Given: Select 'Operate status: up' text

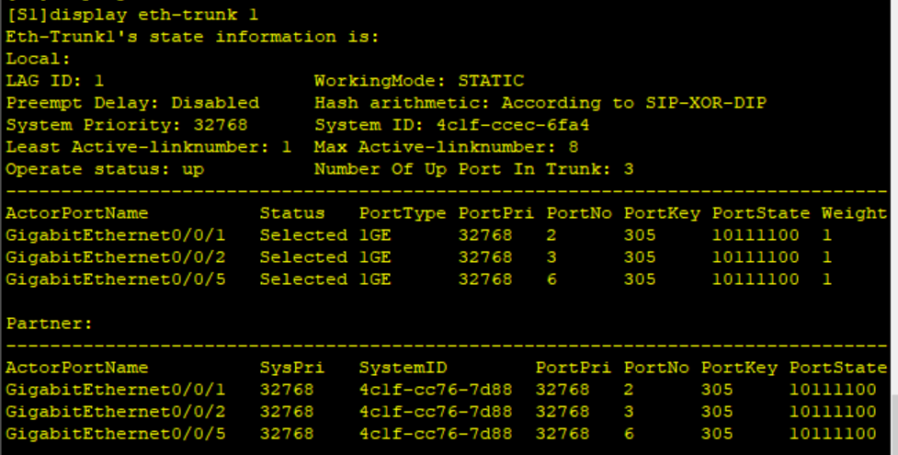Looking at the screenshot, I should pyautogui.click(x=105, y=170).
